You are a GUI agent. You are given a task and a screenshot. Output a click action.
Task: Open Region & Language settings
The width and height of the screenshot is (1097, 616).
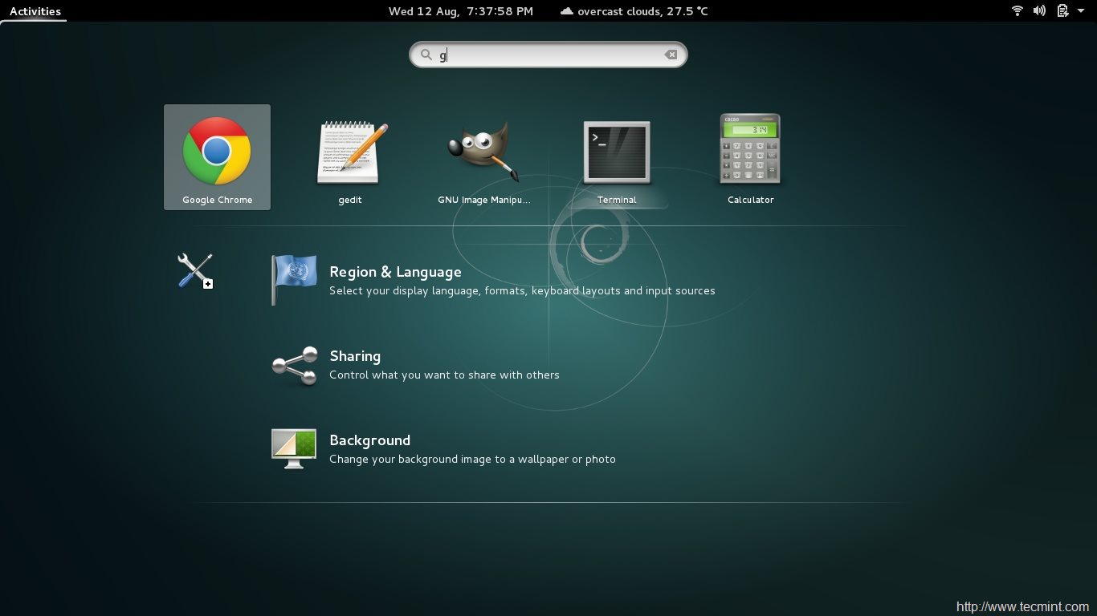coord(395,272)
